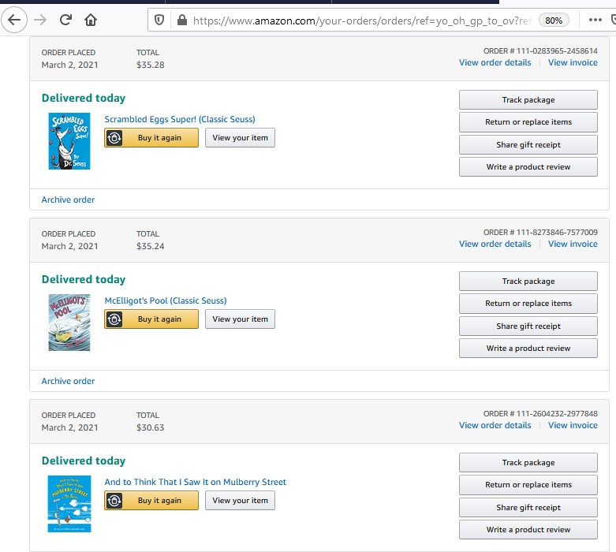The width and height of the screenshot is (616, 552).
Task: Open the browser home page
Action: pos(91,20)
